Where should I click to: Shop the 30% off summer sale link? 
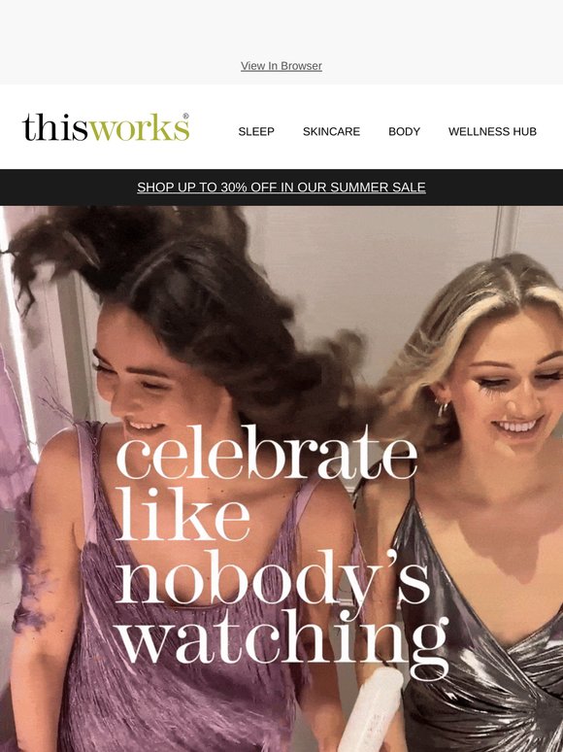[x=281, y=188]
